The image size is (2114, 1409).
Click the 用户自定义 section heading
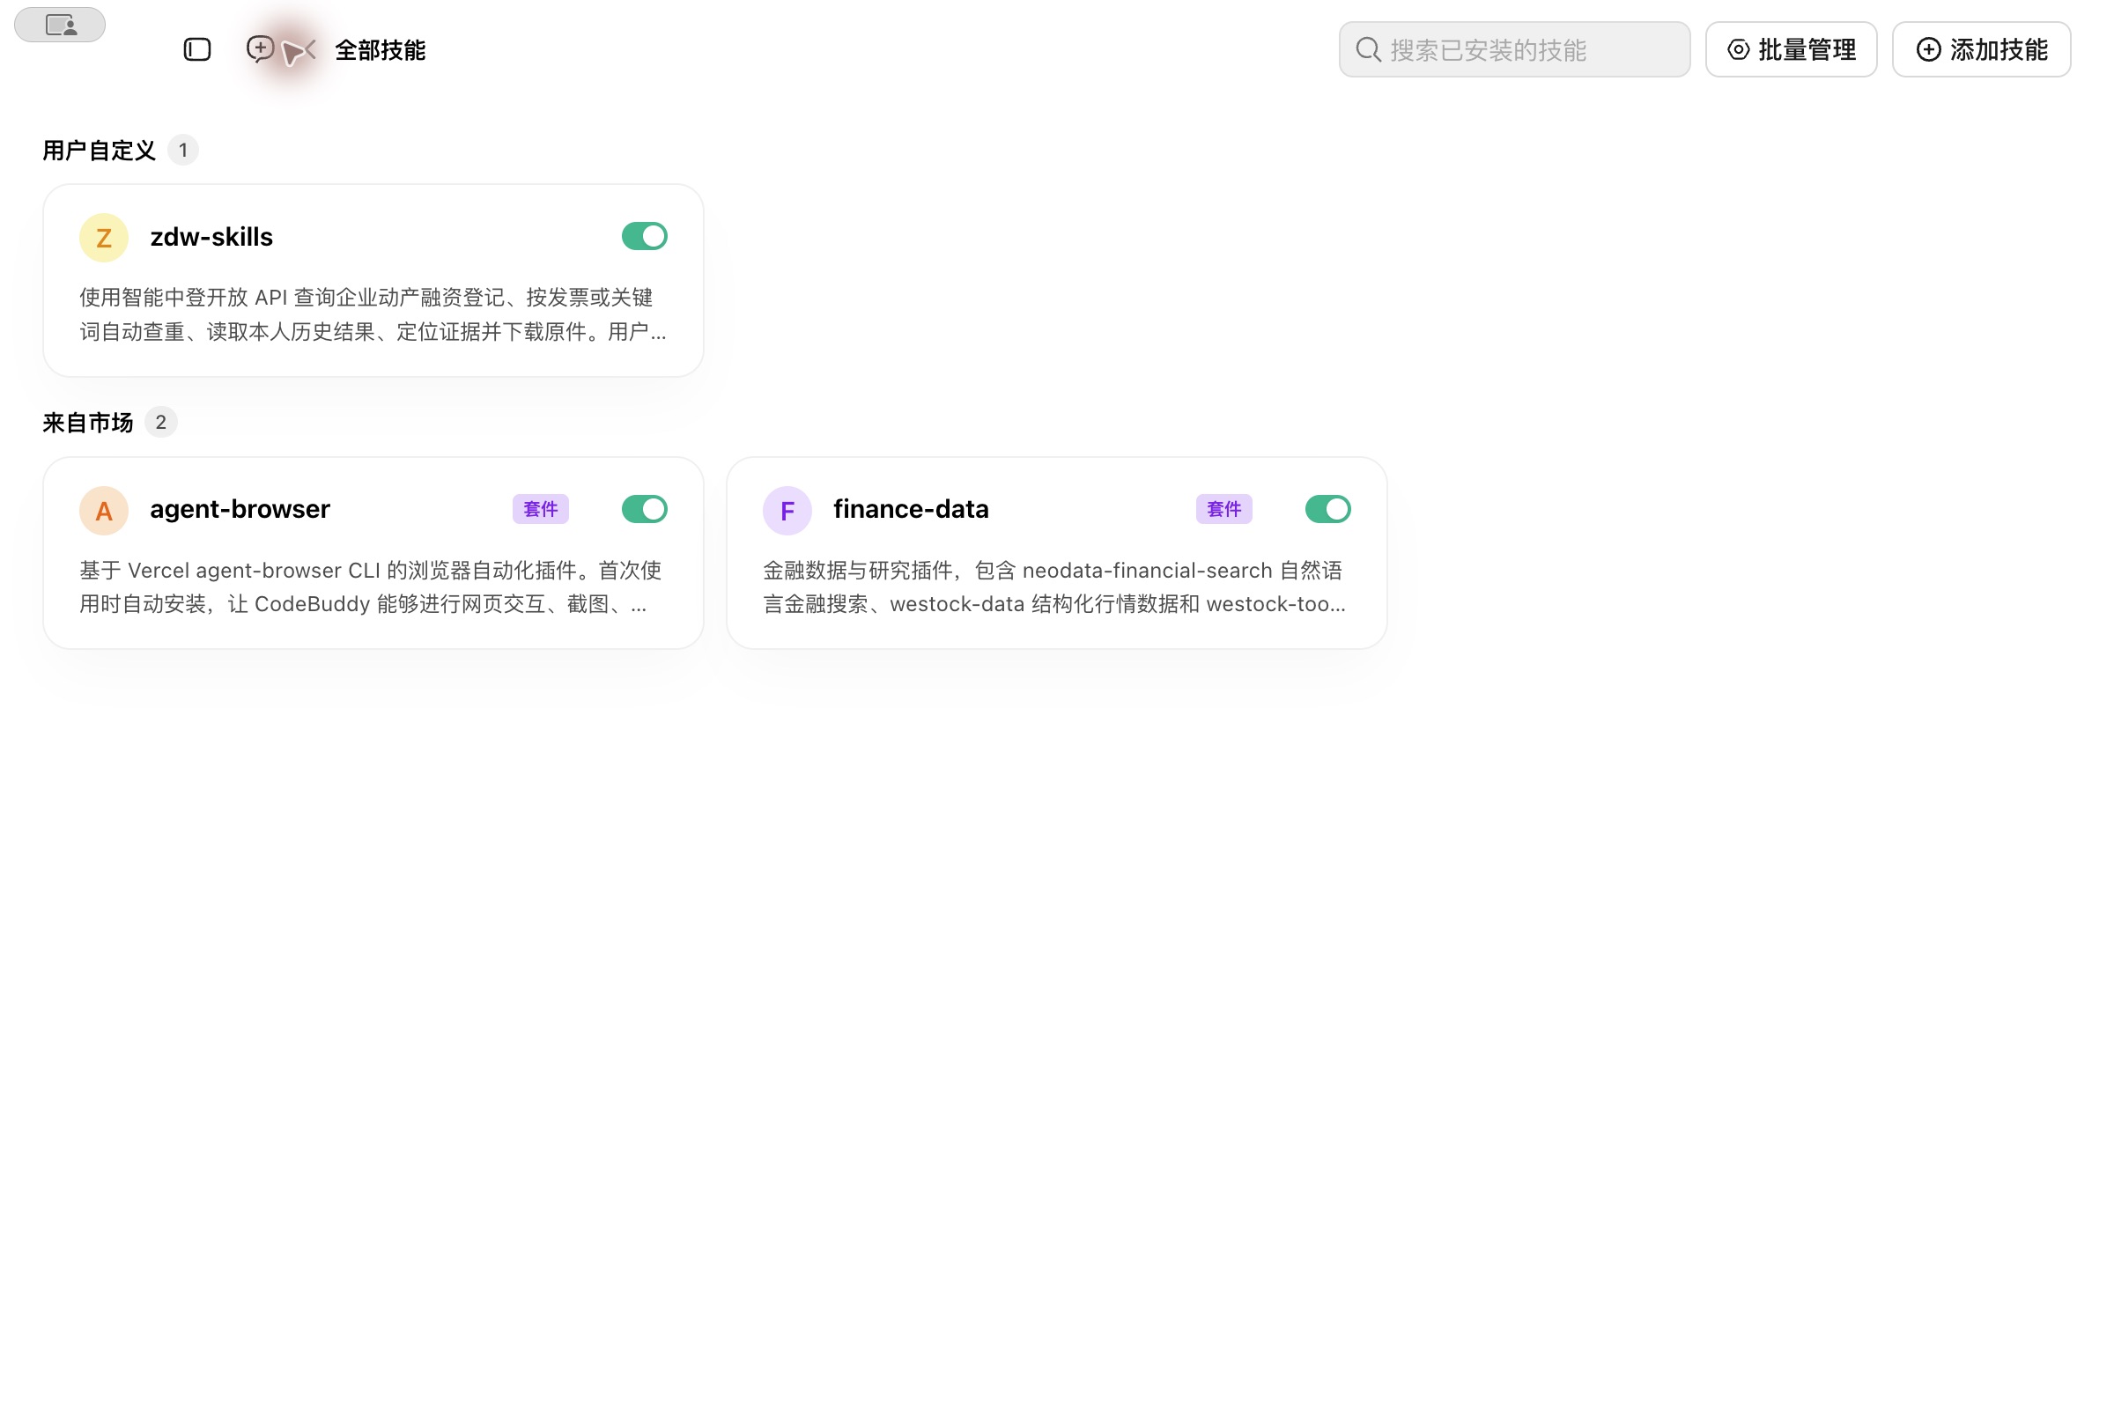click(99, 150)
